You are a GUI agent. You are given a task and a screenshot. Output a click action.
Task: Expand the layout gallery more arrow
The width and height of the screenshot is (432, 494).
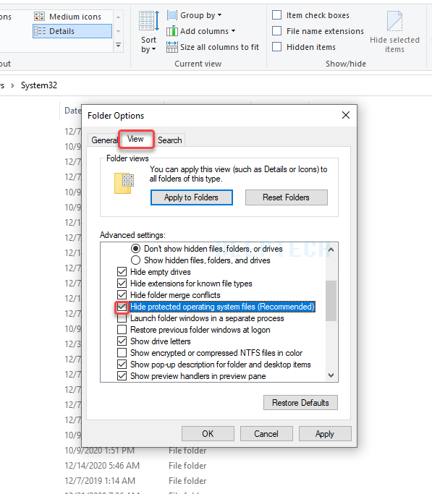[x=118, y=46]
